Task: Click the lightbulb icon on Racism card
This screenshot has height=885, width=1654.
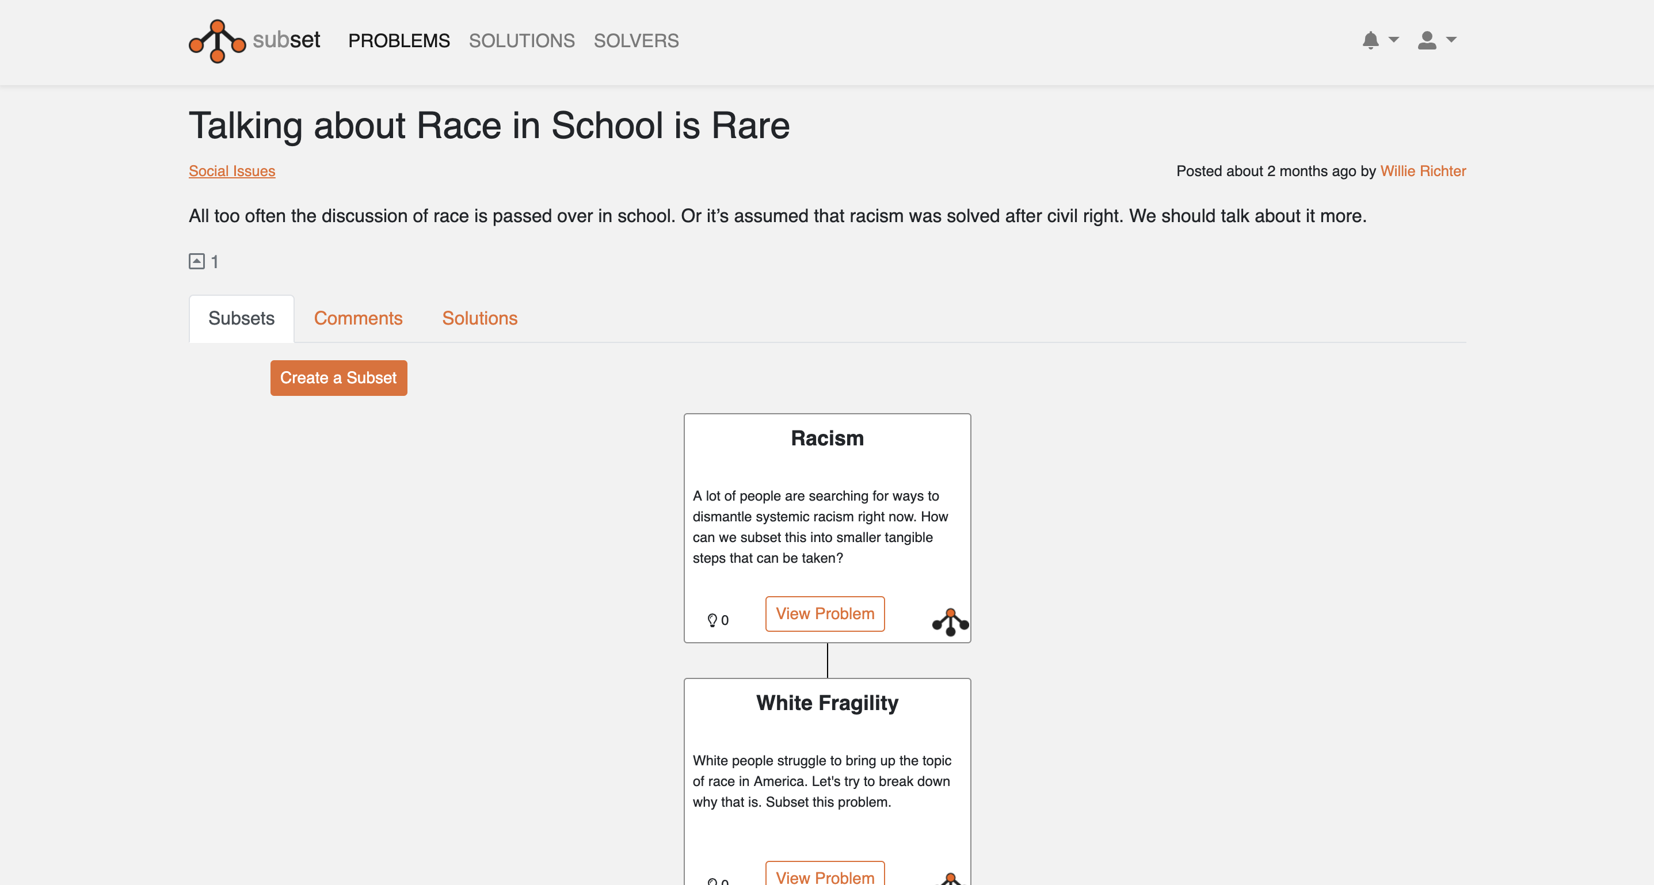Action: 712,620
